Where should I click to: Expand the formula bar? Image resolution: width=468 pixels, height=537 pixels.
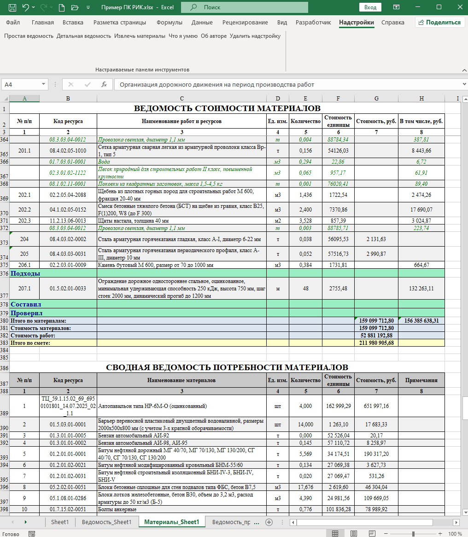(463, 84)
